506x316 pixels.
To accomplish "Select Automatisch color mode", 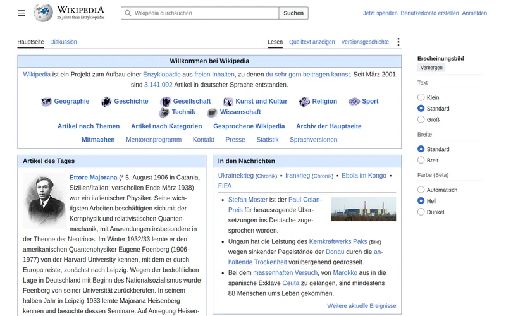I will 421,190.
